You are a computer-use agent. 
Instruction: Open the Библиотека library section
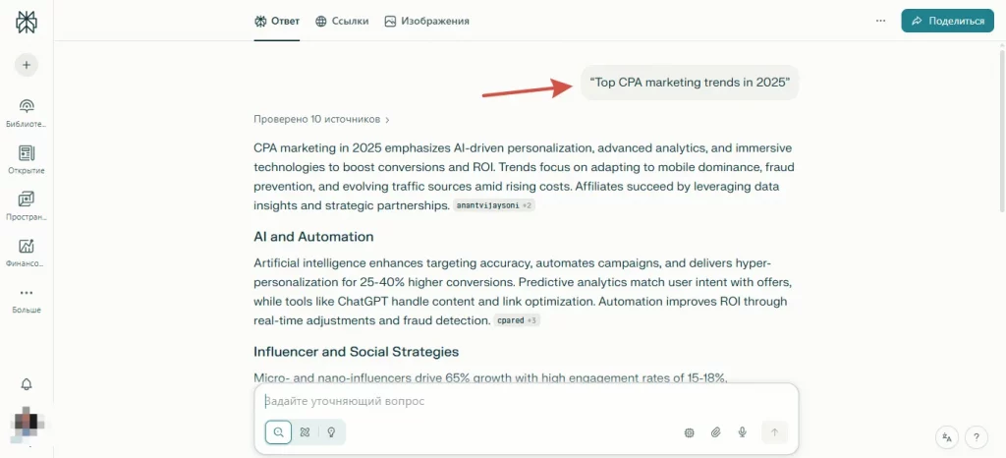pyautogui.click(x=27, y=112)
